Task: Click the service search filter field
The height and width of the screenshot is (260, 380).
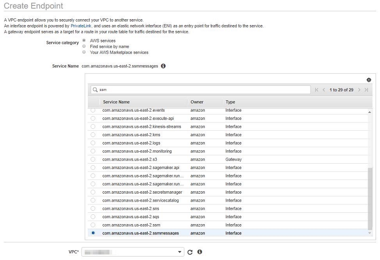Action: tap(201, 90)
